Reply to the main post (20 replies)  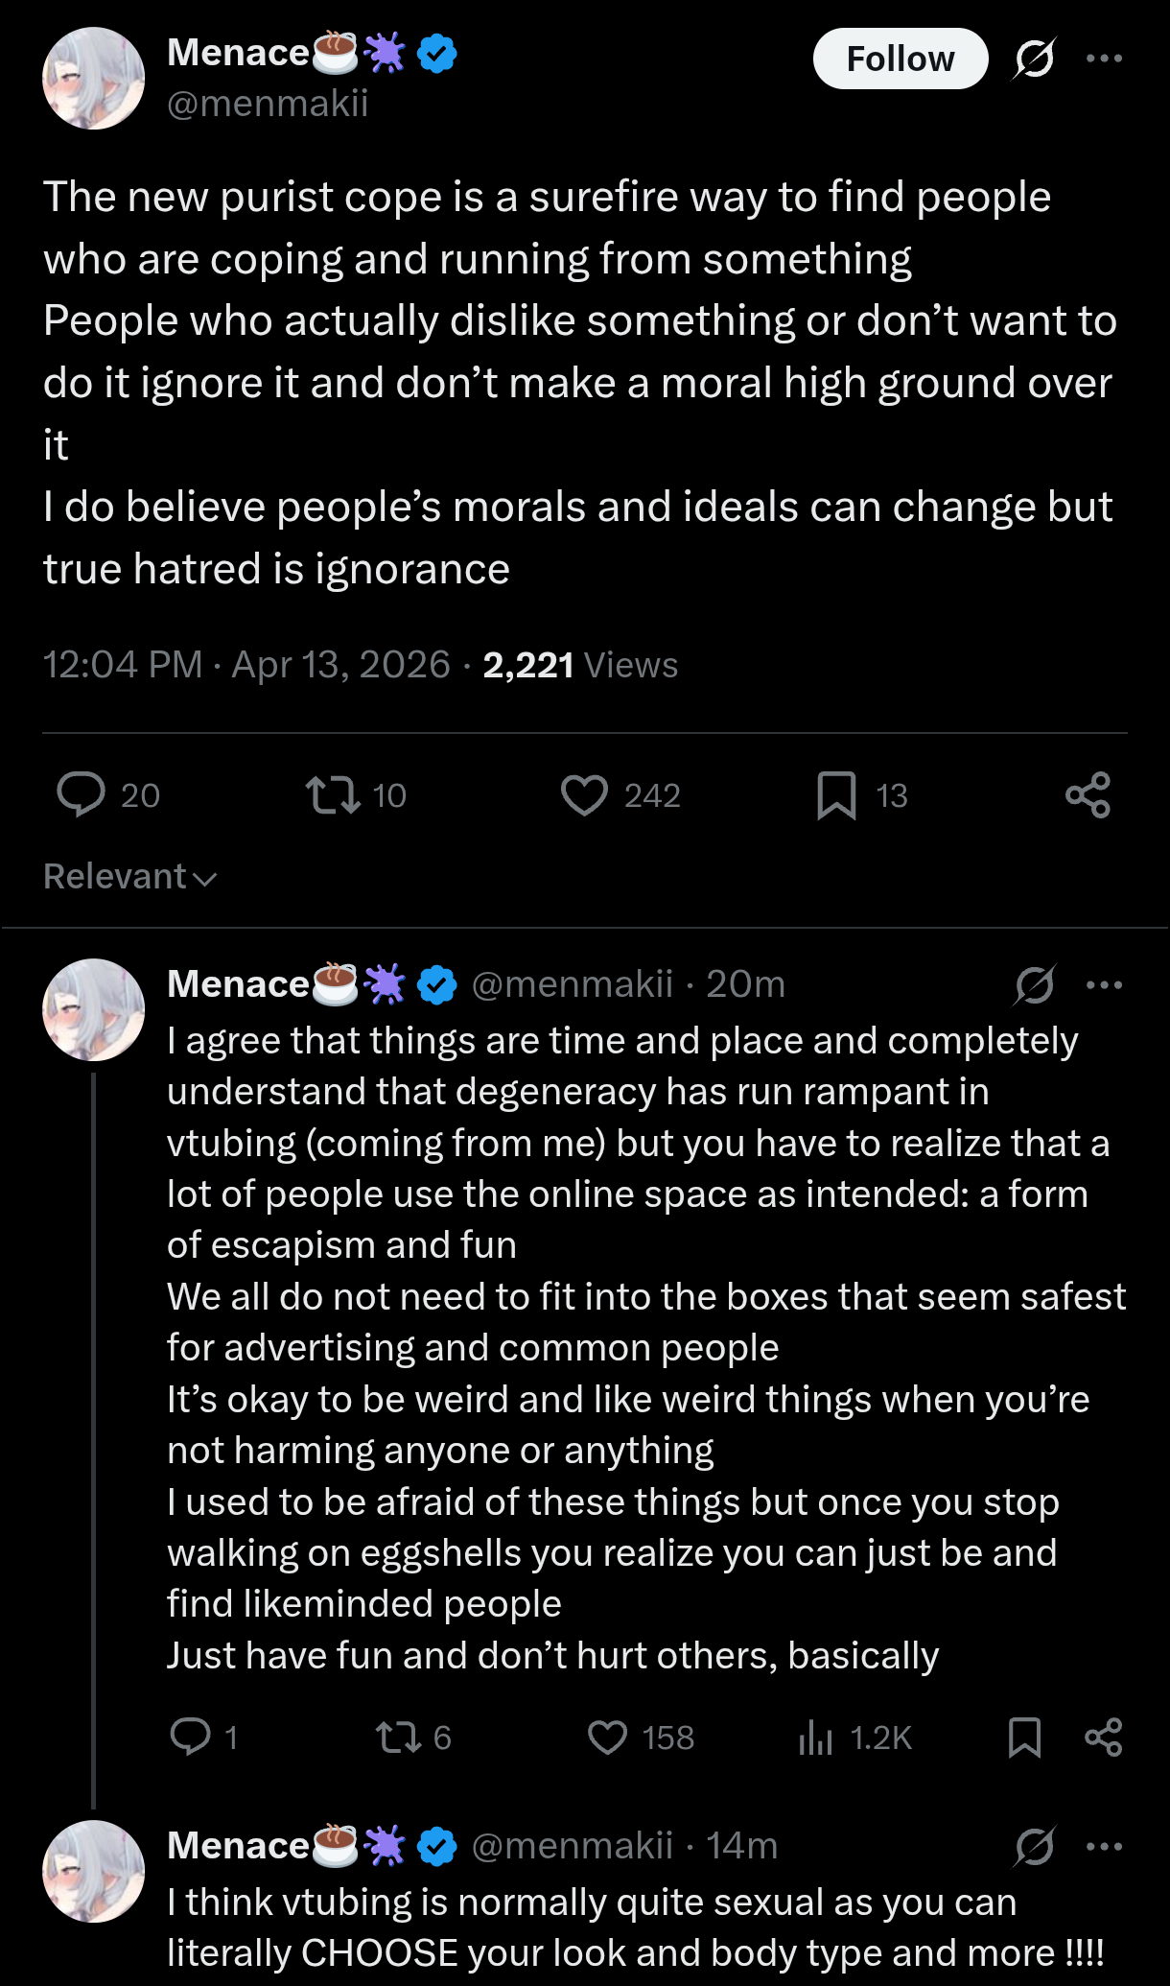pyautogui.click(x=82, y=794)
